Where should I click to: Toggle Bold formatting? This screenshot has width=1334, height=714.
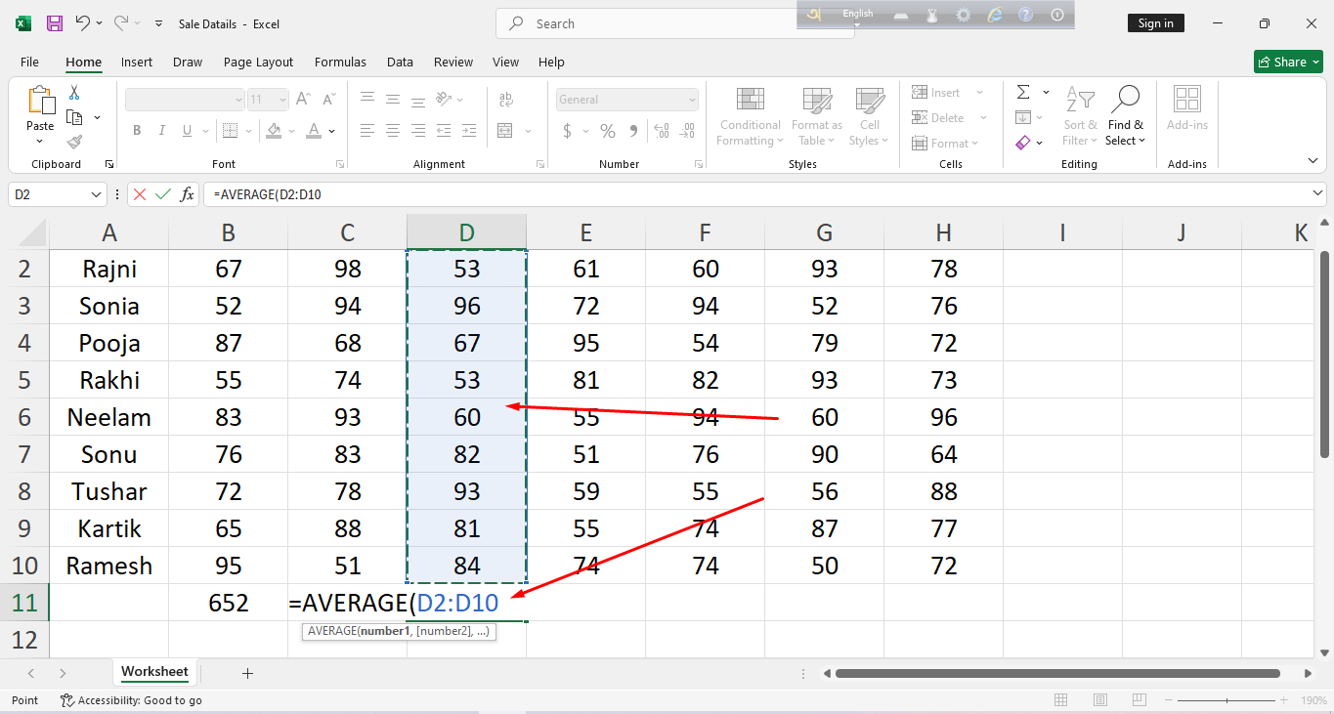click(137, 131)
